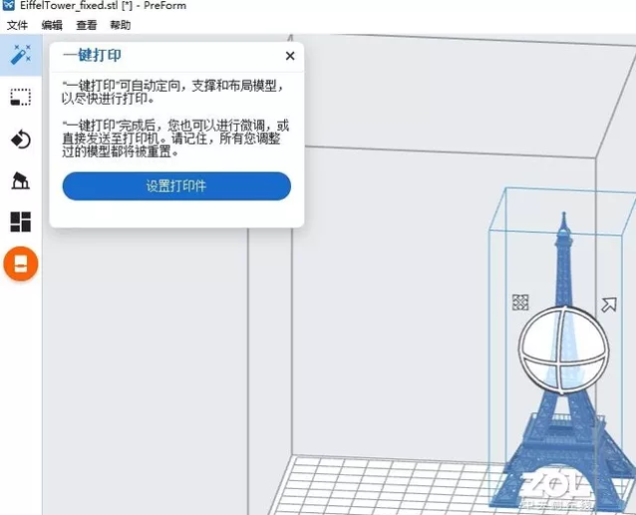The image size is (636, 515).
Task: Open the 编辑 menu
Action: point(52,25)
